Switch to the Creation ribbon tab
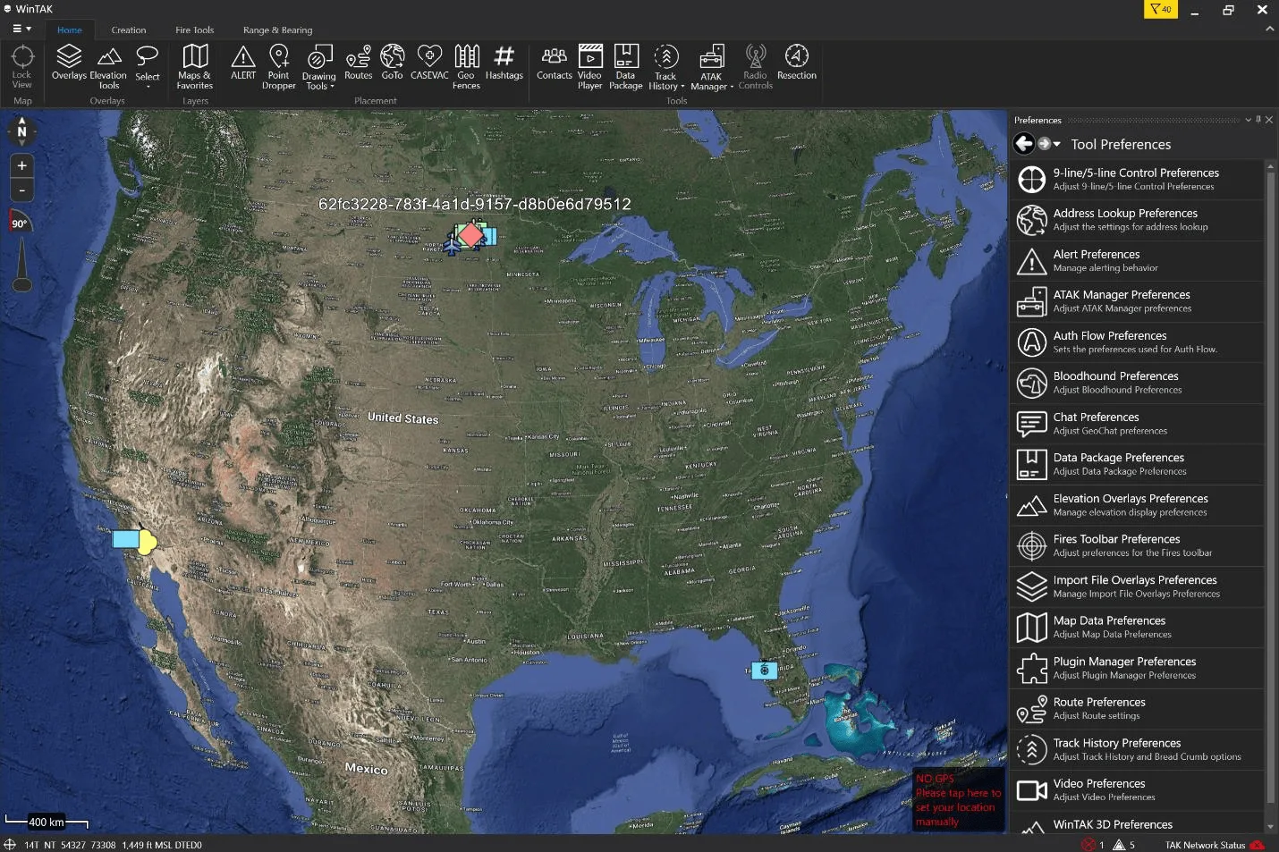The image size is (1279, 852). point(129,30)
